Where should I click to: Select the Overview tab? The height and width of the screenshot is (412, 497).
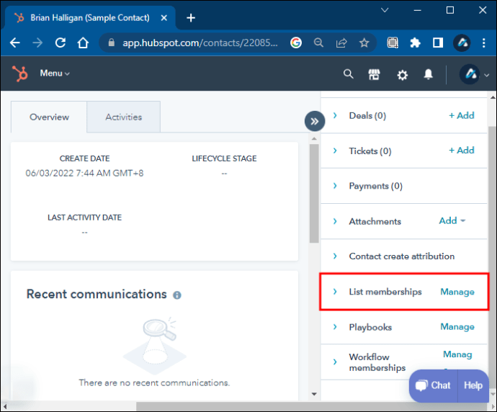49,117
